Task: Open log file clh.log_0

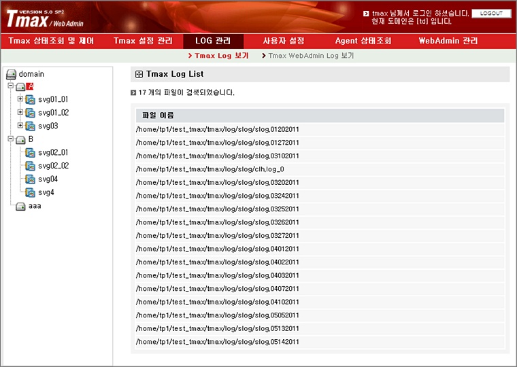Action: tap(210, 169)
